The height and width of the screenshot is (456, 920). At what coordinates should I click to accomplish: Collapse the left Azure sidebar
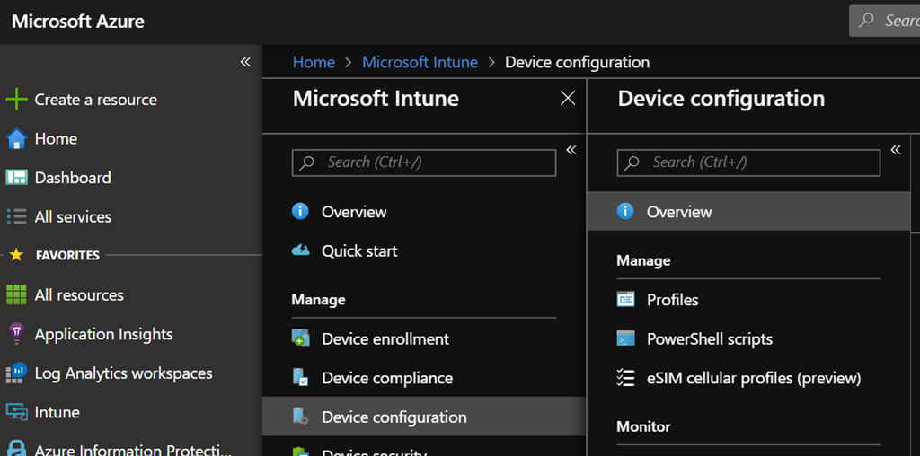[245, 62]
